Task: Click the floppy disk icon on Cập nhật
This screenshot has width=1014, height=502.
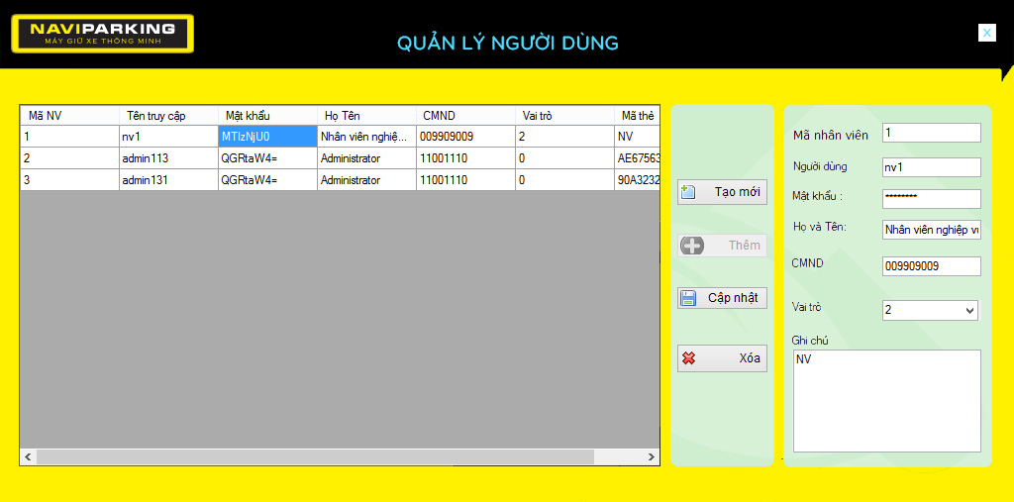Action: (689, 298)
